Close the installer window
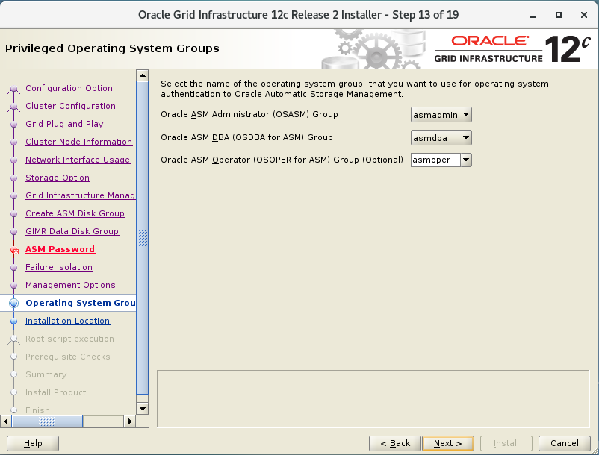 click(x=584, y=15)
